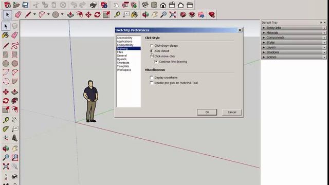The image size is (329, 185).
Task: Expand the Components tray panel
Action: tap(294, 38)
